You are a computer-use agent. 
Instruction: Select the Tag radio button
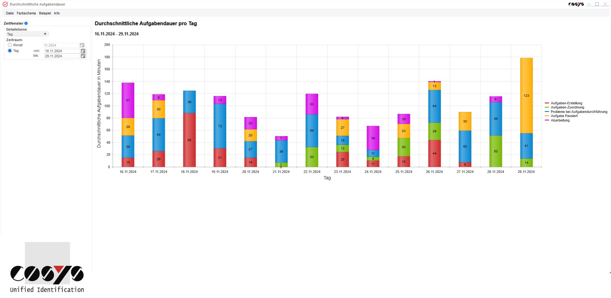[x=10, y=51]
